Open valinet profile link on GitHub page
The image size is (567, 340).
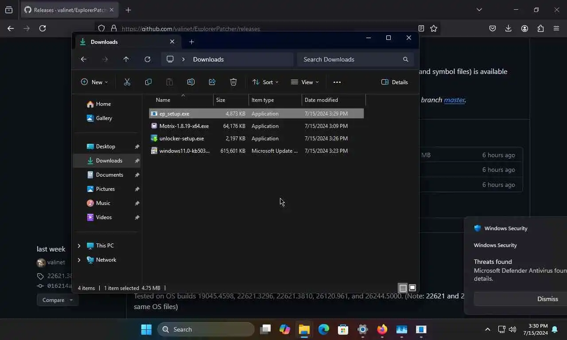pos(56,263)
